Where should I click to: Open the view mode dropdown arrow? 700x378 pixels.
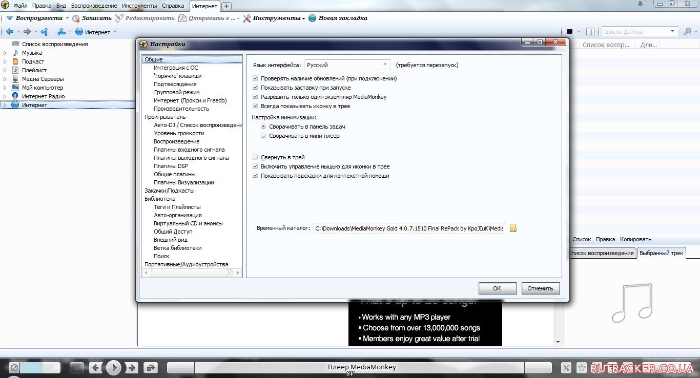pos(579,32)
